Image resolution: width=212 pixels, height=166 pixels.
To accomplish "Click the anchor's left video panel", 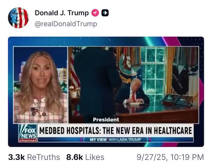I will coord(40,85).
